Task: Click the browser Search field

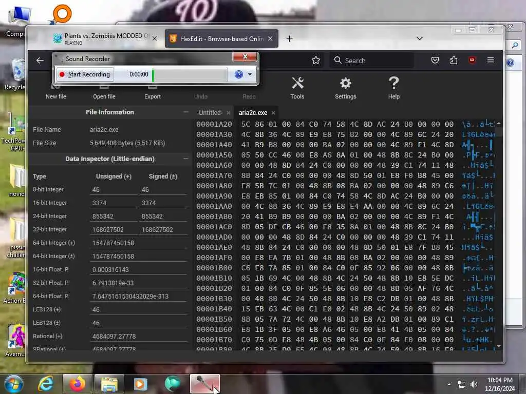Action: coord(372,61)
